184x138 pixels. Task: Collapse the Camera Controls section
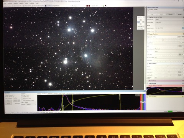(148, 34)
